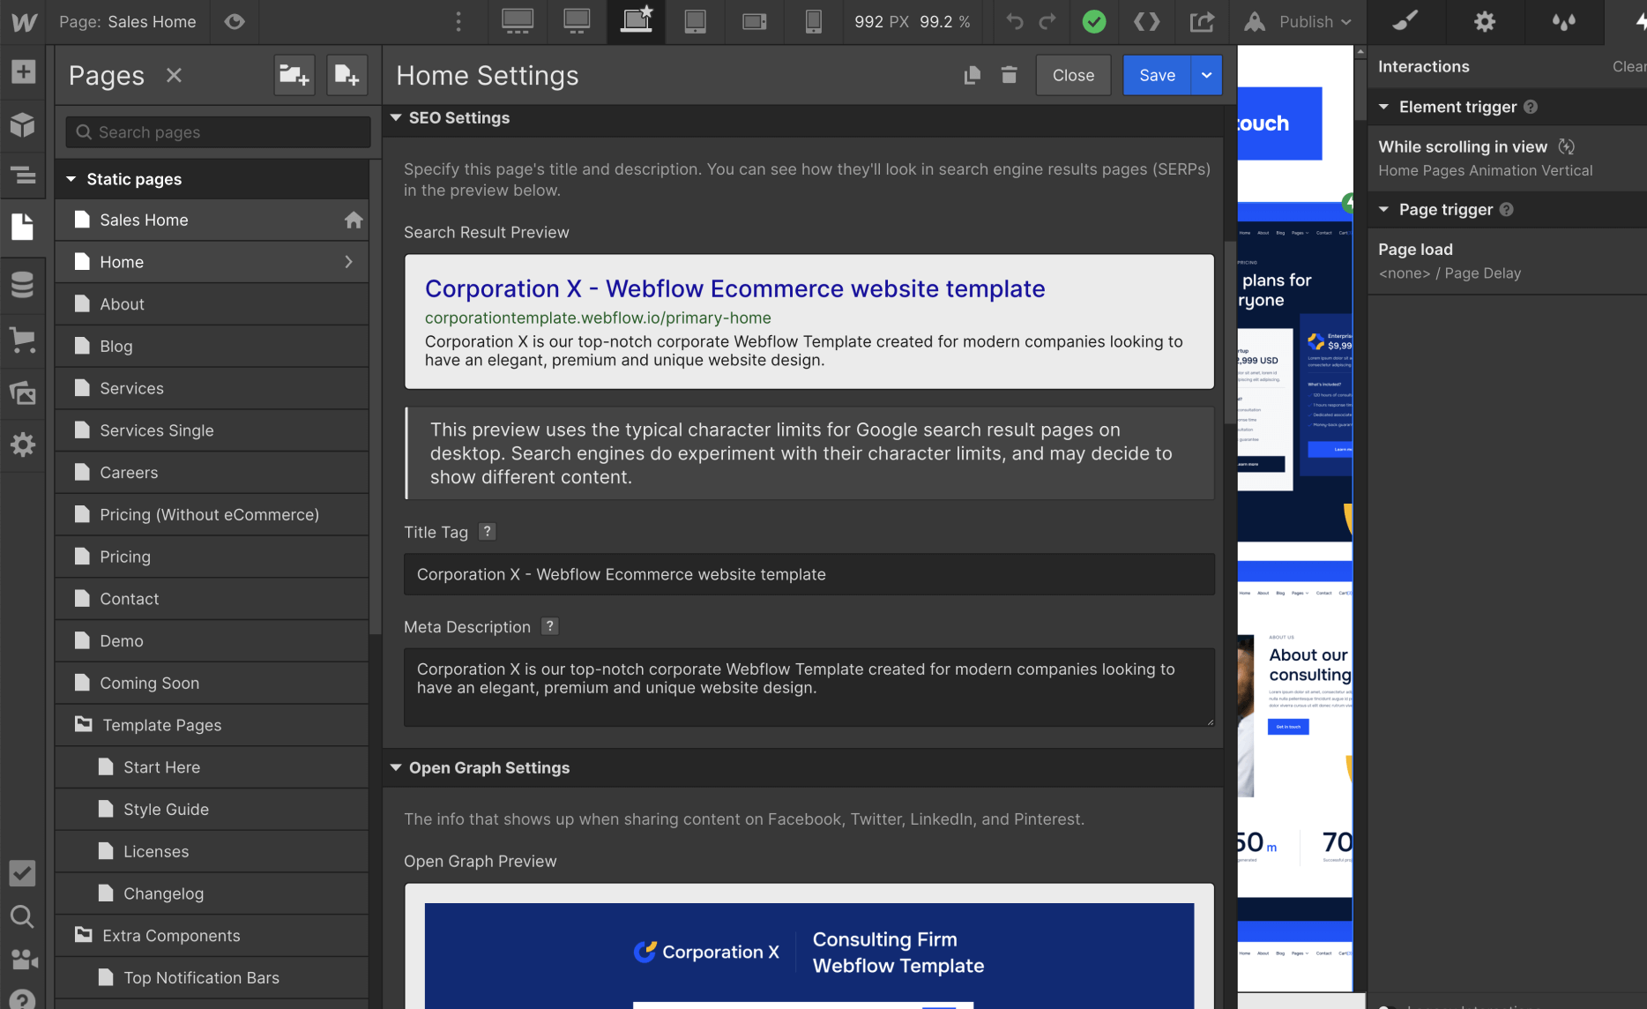
Task: Click Title Tag input field
Action: (x=809, y=574)
